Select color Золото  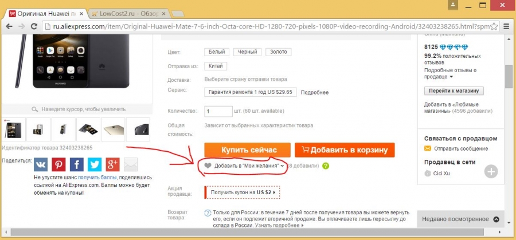(279, 52)
